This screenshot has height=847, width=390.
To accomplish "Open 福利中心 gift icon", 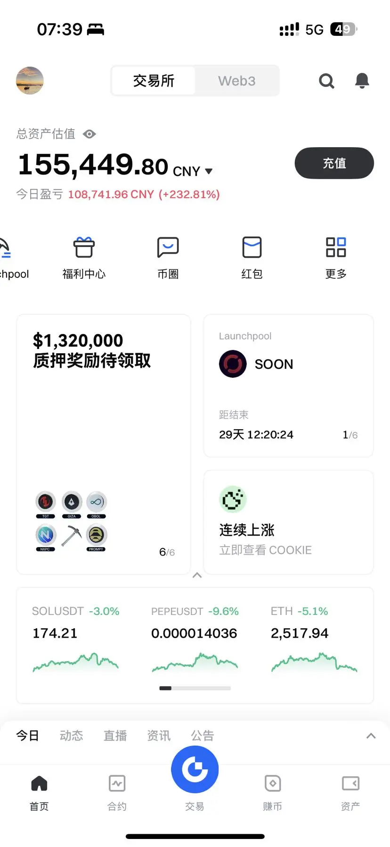I will [84, 247].
